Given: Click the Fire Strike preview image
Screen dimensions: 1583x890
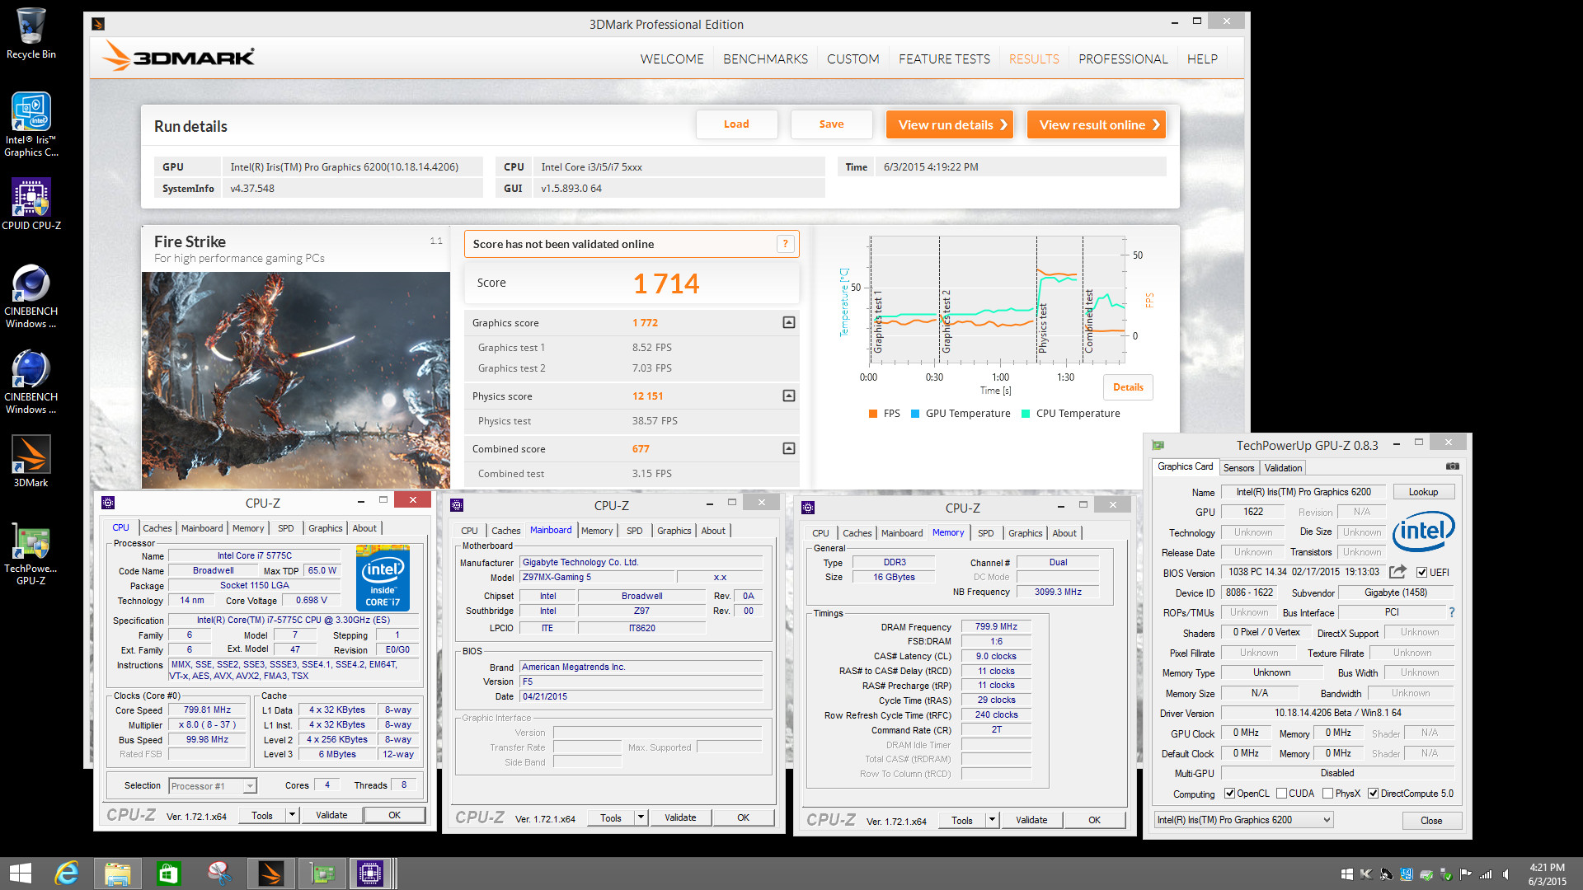Looking at the screenshot, I should pyautogui.click(x=295, y=379).
